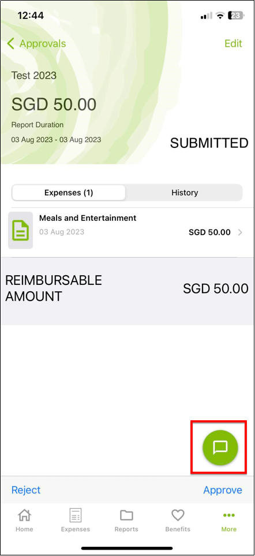Open the Home tab icon
Image resolution: width=255 pixels, height=556 pixels.
[x=24, y=515]
